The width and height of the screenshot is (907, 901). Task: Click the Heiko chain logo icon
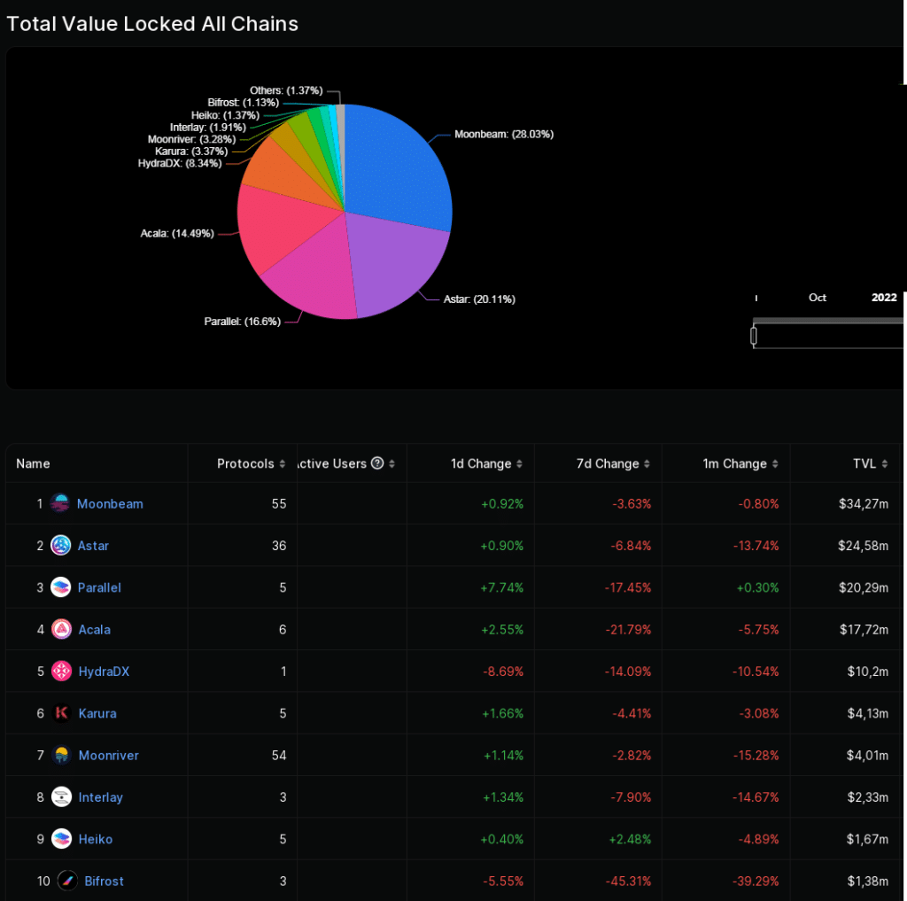click(61, 838)
